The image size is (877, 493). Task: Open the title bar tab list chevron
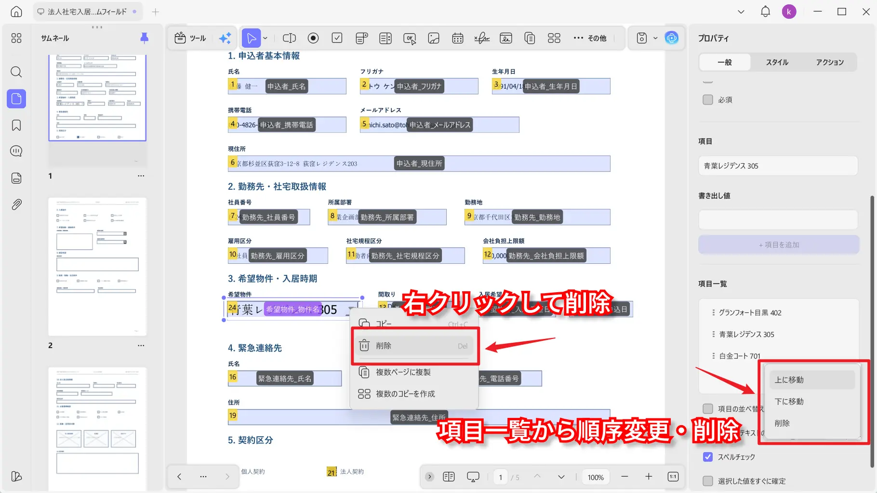pos(741,12)
